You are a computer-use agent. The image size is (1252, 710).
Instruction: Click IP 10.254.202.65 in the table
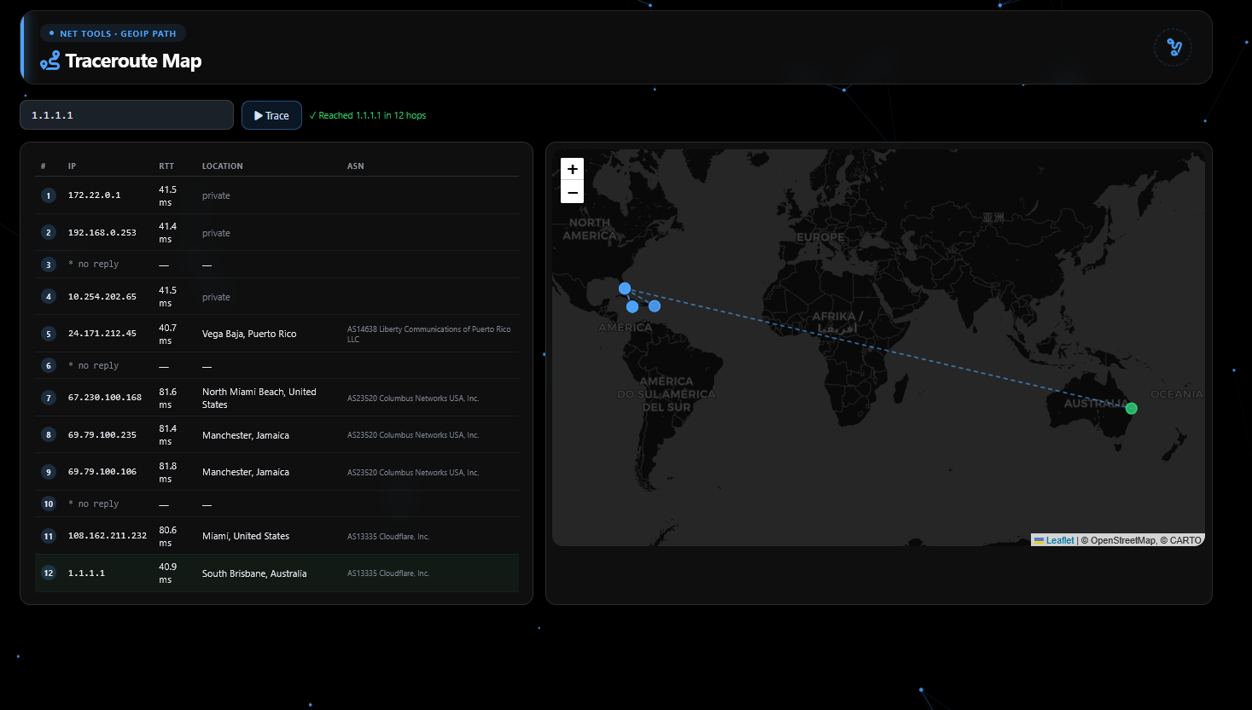coord(102,297)
